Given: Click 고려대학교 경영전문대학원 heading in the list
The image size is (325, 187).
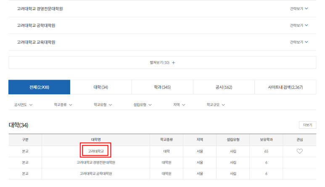Looking at the screenshot, I should (x=40, y=9).
